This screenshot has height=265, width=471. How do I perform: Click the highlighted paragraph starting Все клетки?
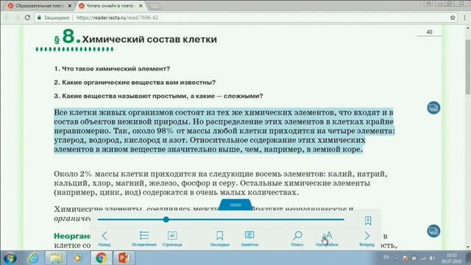tap(224, 131)
